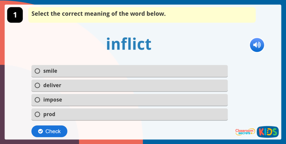
Task: Mark the radio circle beside "impose"
Action: pyautogui.click(x=37, y=100)
